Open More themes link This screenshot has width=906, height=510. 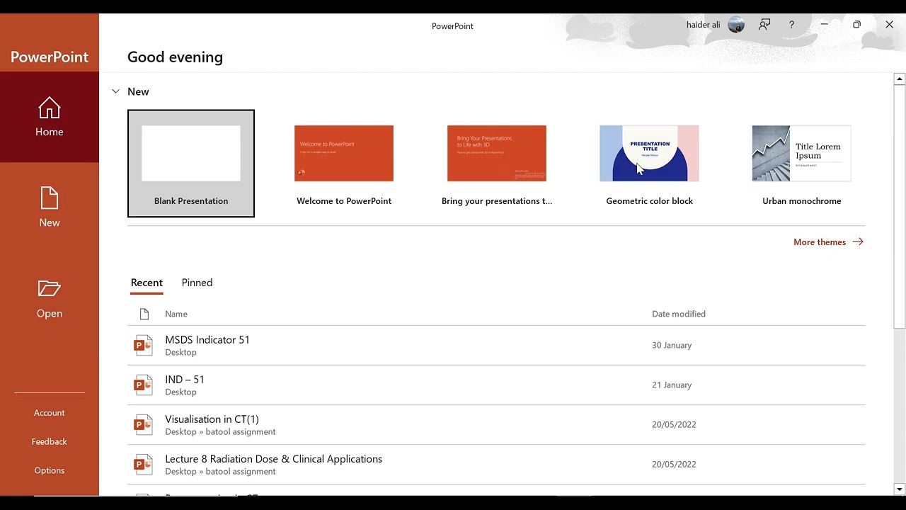(828, 242)
